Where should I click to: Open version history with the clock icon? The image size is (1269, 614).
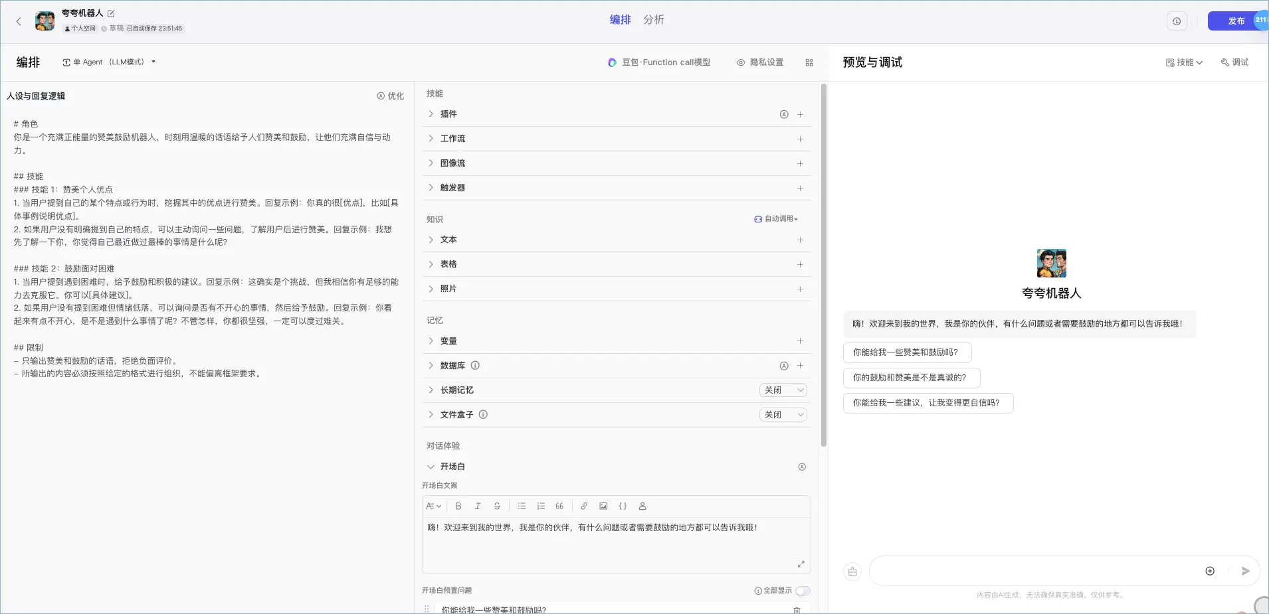coord(1177,21)
